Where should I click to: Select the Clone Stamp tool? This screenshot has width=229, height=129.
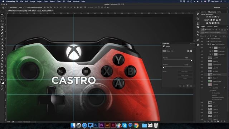click(2, 39)
